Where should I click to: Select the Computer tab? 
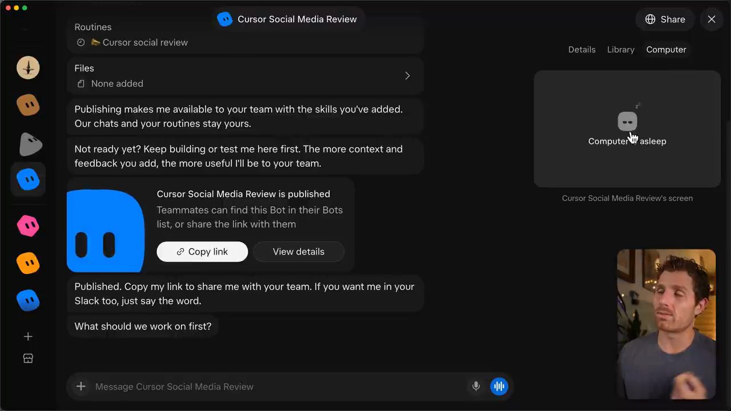(666, 50)
